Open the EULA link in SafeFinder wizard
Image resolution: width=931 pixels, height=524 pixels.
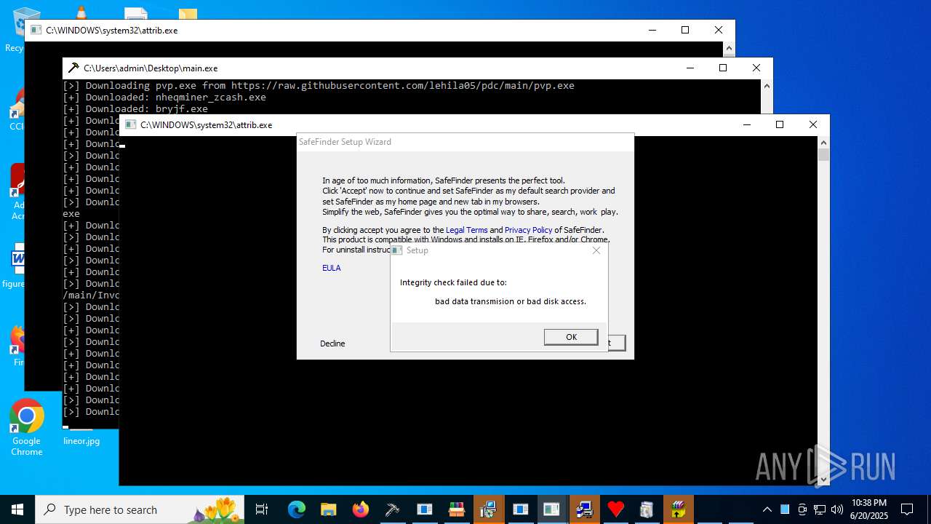(332, 268)
